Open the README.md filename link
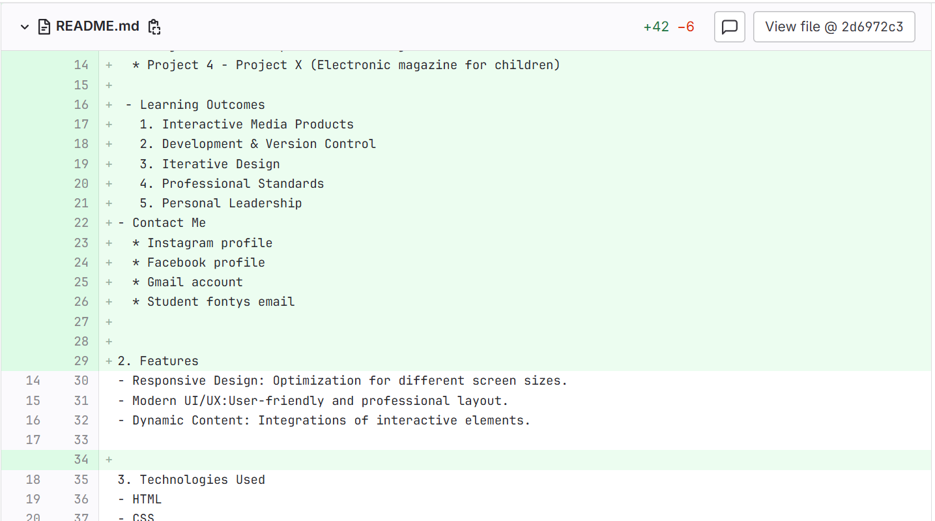This screenshot has width=935, height=521. [x=97, y=27]
